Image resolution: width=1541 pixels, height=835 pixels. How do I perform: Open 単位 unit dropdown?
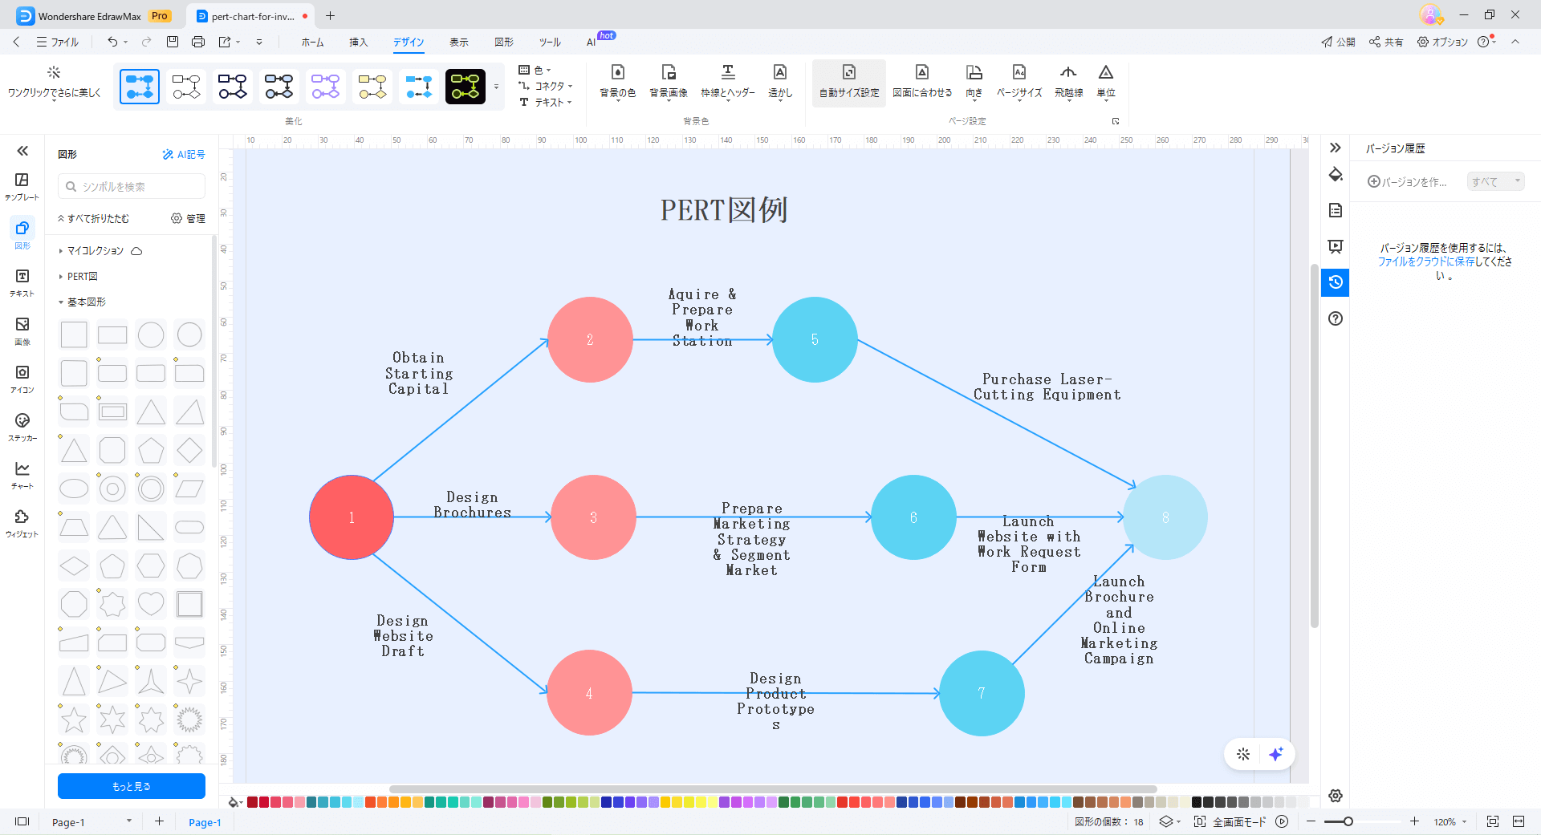(1106, 81)
